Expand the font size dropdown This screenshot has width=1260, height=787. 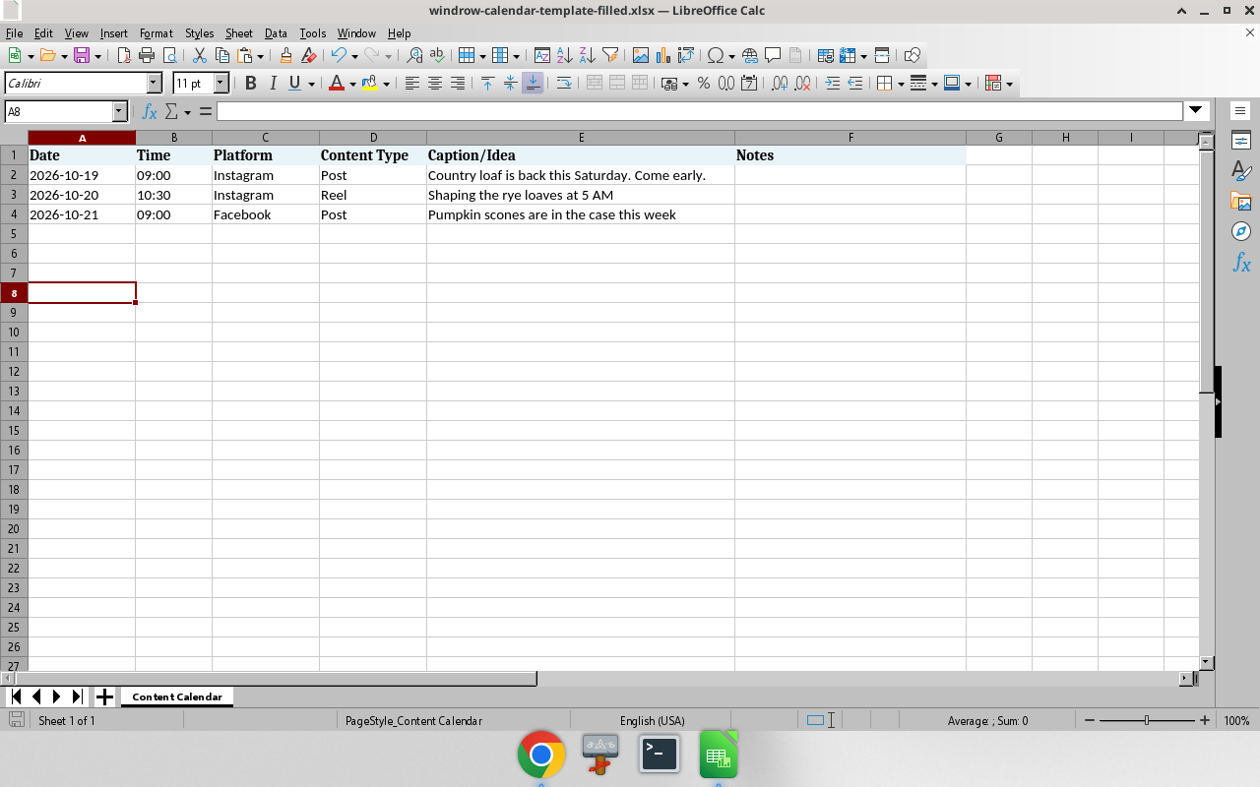(x=221, y=84)
